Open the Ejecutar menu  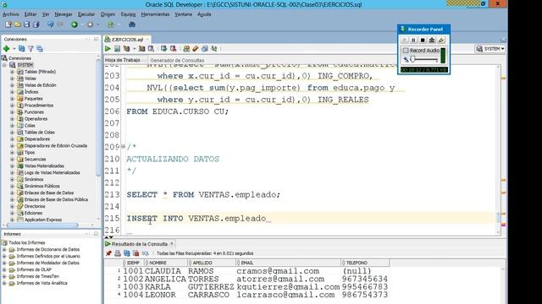pos(86,14)
